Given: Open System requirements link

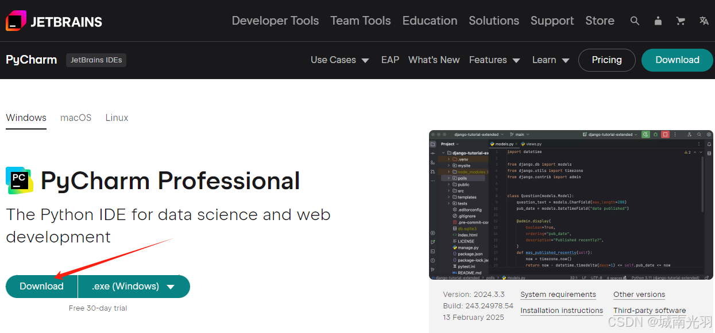Looking at the screenshot, I should click(558, 295).
